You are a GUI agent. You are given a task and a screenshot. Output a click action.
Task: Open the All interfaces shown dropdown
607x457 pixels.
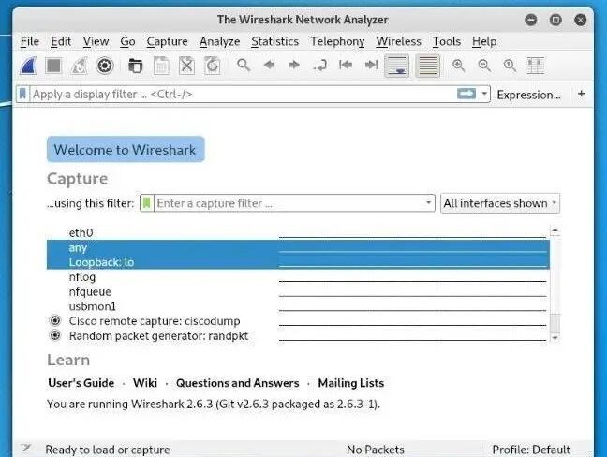pyautogui.click(x=500, y=203)
